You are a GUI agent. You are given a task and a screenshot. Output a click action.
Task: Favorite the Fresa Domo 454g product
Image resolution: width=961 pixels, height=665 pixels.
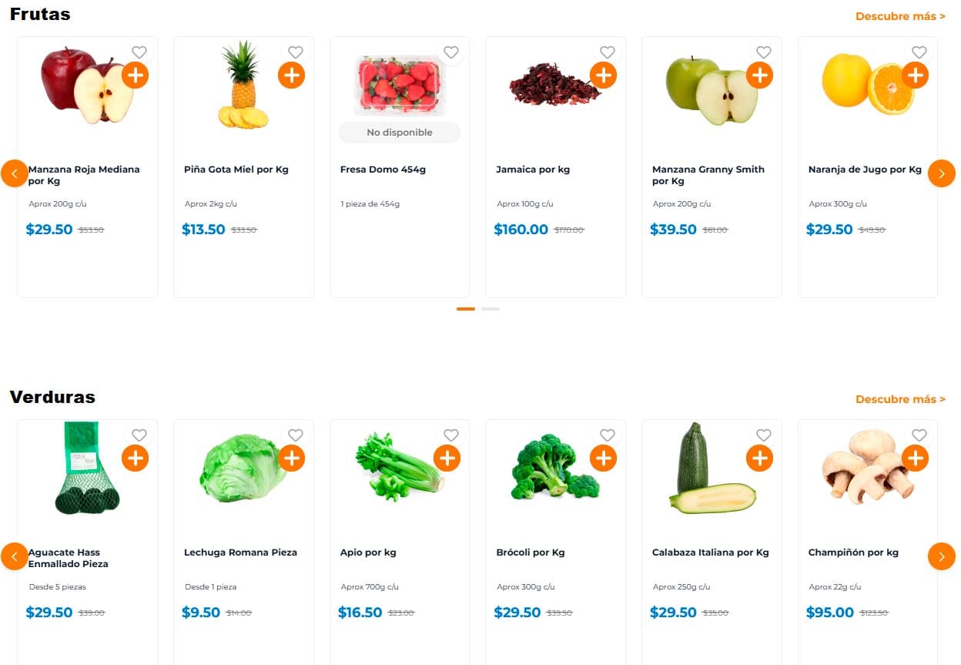pyautogui.click(x=451, y=52)
